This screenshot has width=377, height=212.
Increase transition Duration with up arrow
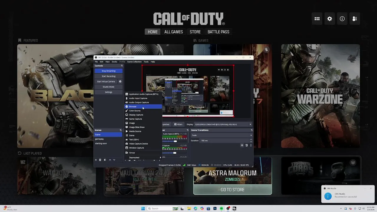pos(251,140)
